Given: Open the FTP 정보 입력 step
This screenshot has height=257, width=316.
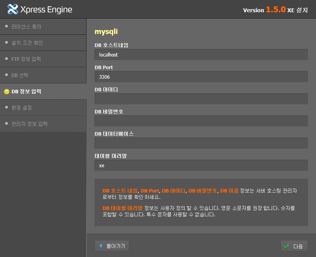Looking at the screenshot, I should click(x=43, y=59).
